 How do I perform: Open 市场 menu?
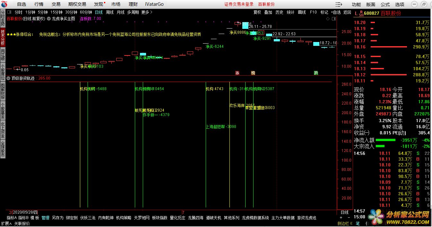click(116, 4)
